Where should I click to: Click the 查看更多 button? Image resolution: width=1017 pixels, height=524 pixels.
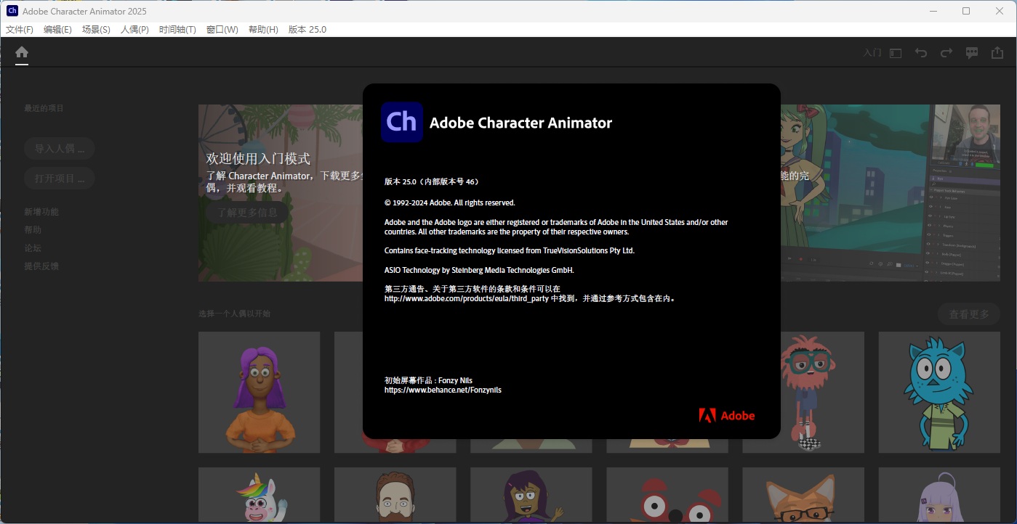[x=969, y=314]
